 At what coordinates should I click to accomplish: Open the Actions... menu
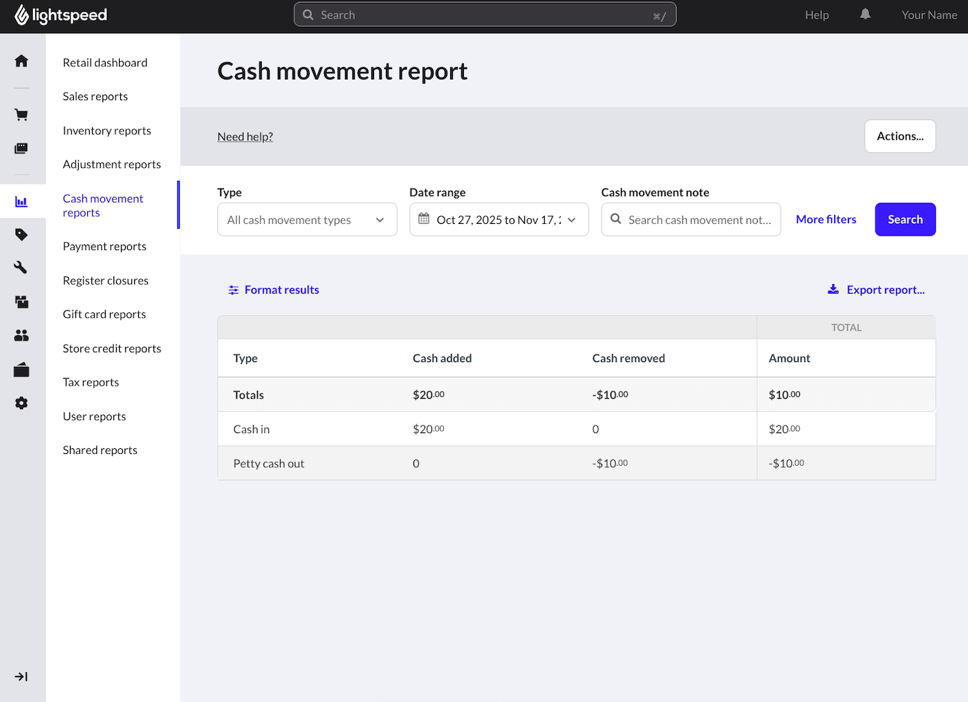[900, 136]
